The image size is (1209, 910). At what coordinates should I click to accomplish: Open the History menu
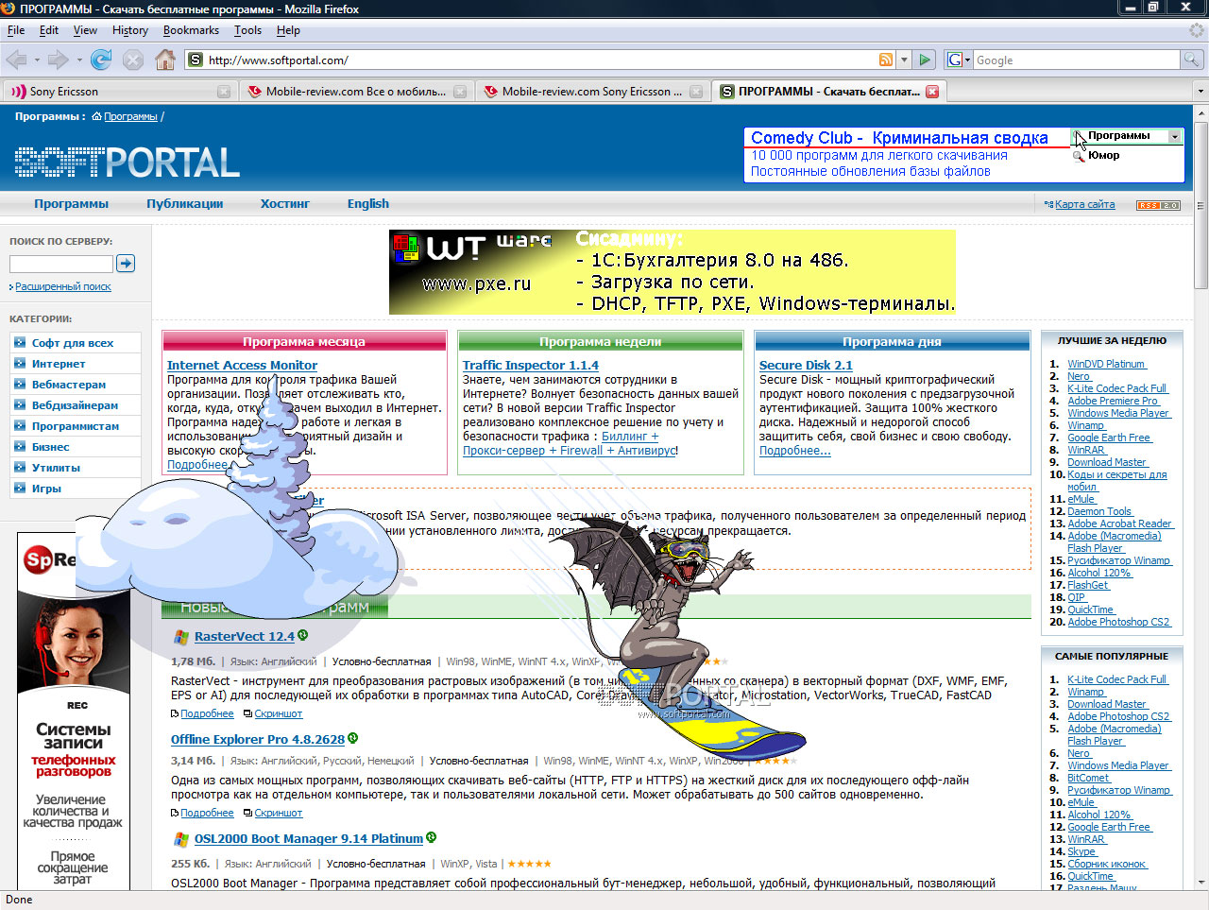(x=130, y=30)
